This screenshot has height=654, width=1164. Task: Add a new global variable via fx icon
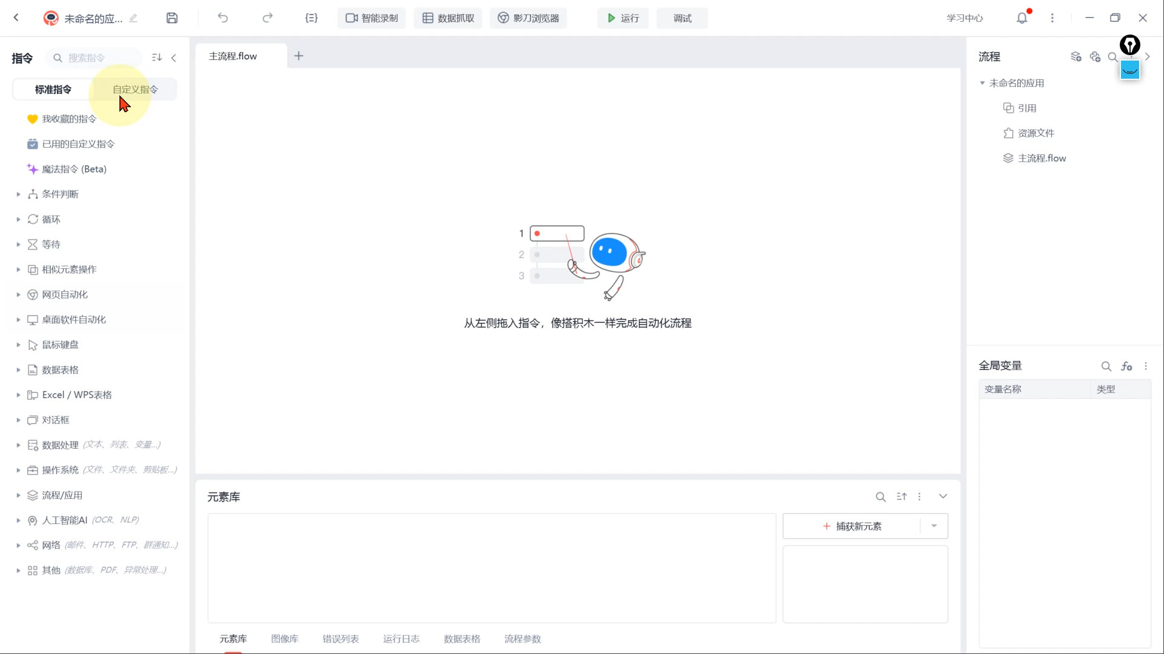[1128, 366]
